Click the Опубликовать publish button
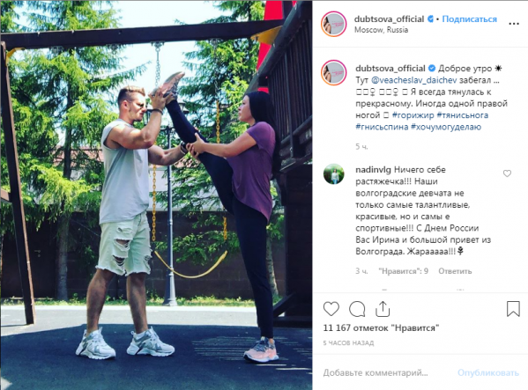Screen dimensions: 528x390 coord(488,372)
